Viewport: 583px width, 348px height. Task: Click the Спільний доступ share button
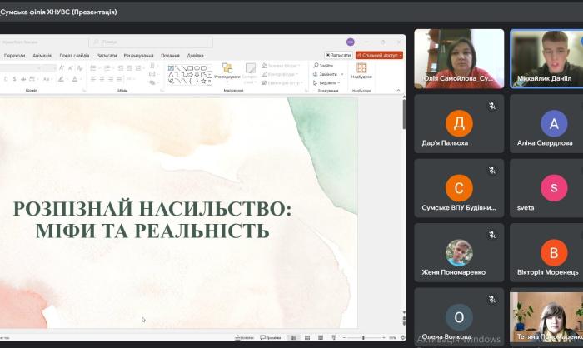click(x=380, y=55)
